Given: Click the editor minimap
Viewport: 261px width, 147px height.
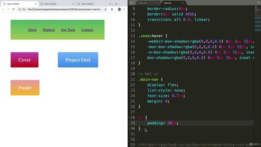Looking at the screenshot, I should pyautogui.click(x=257, y=18).
